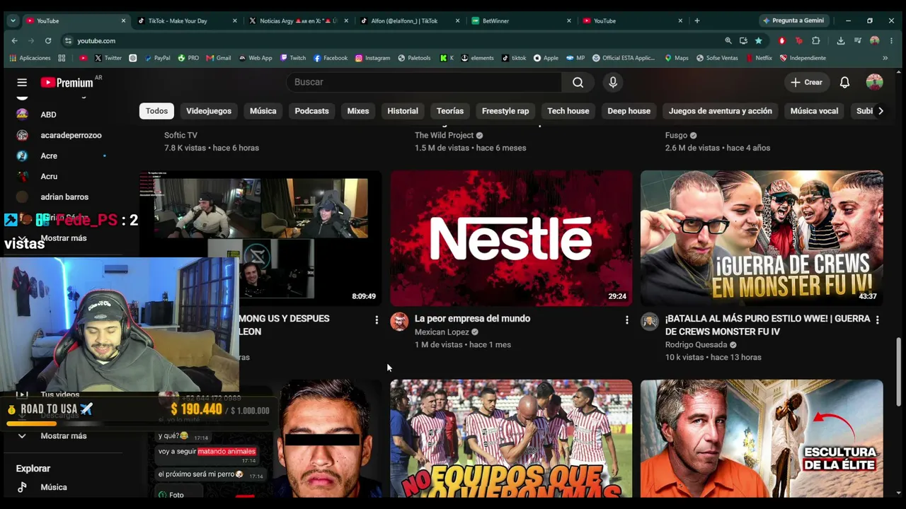Open options menu for Nestlé video
Screen dimensions: 906x509
(x=626, y=320)
